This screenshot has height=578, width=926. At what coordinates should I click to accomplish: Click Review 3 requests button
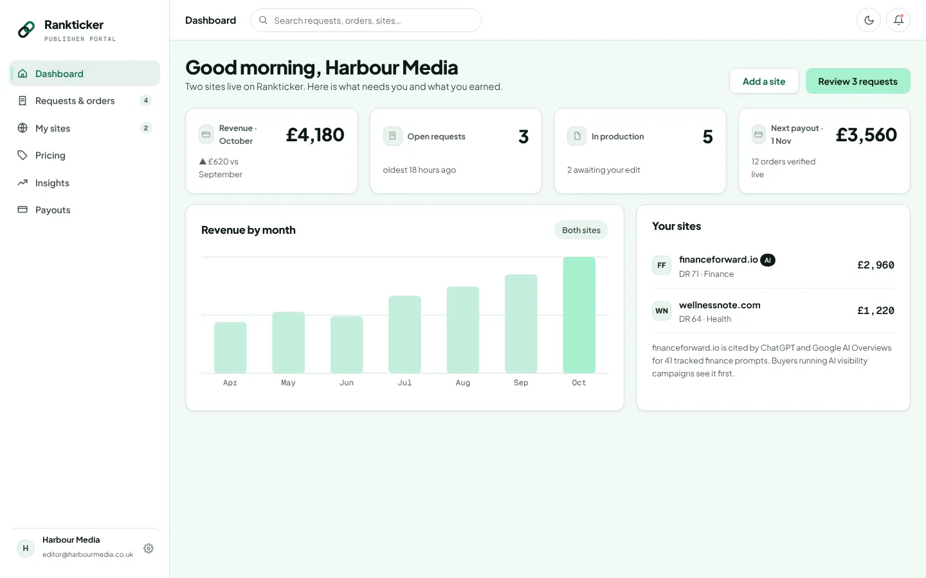point(858,81)
